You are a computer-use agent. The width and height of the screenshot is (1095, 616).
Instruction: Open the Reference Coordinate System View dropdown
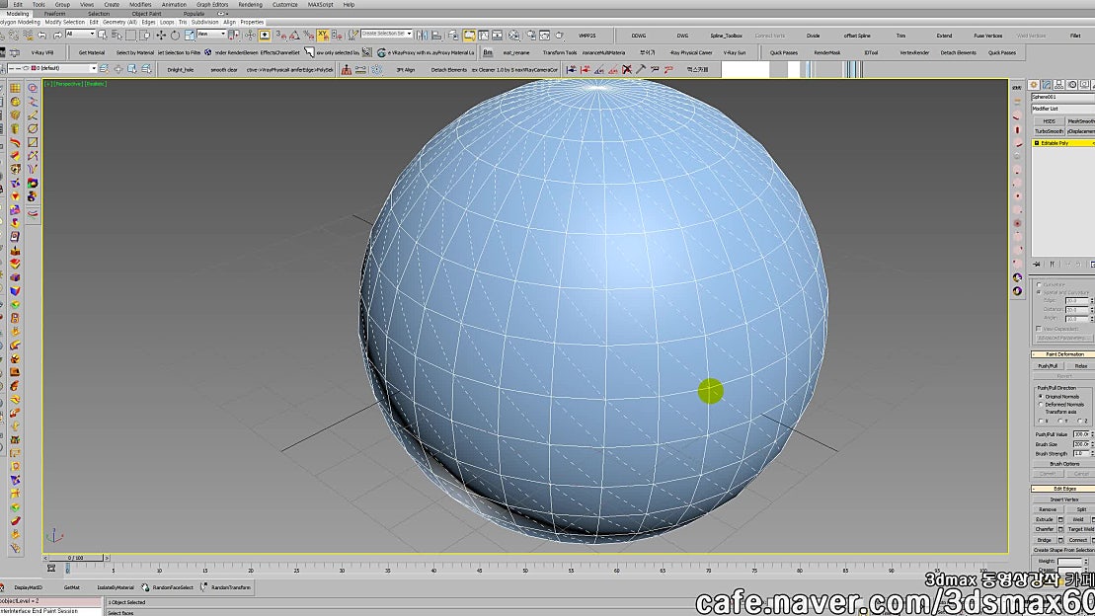click(223, 35)
